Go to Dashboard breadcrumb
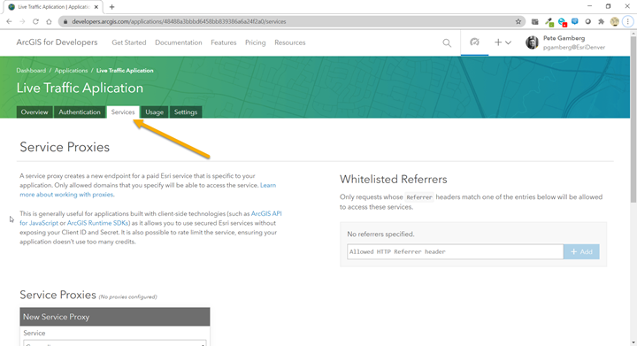This screenshot has width=637, height=346. [x=31, y=70]
